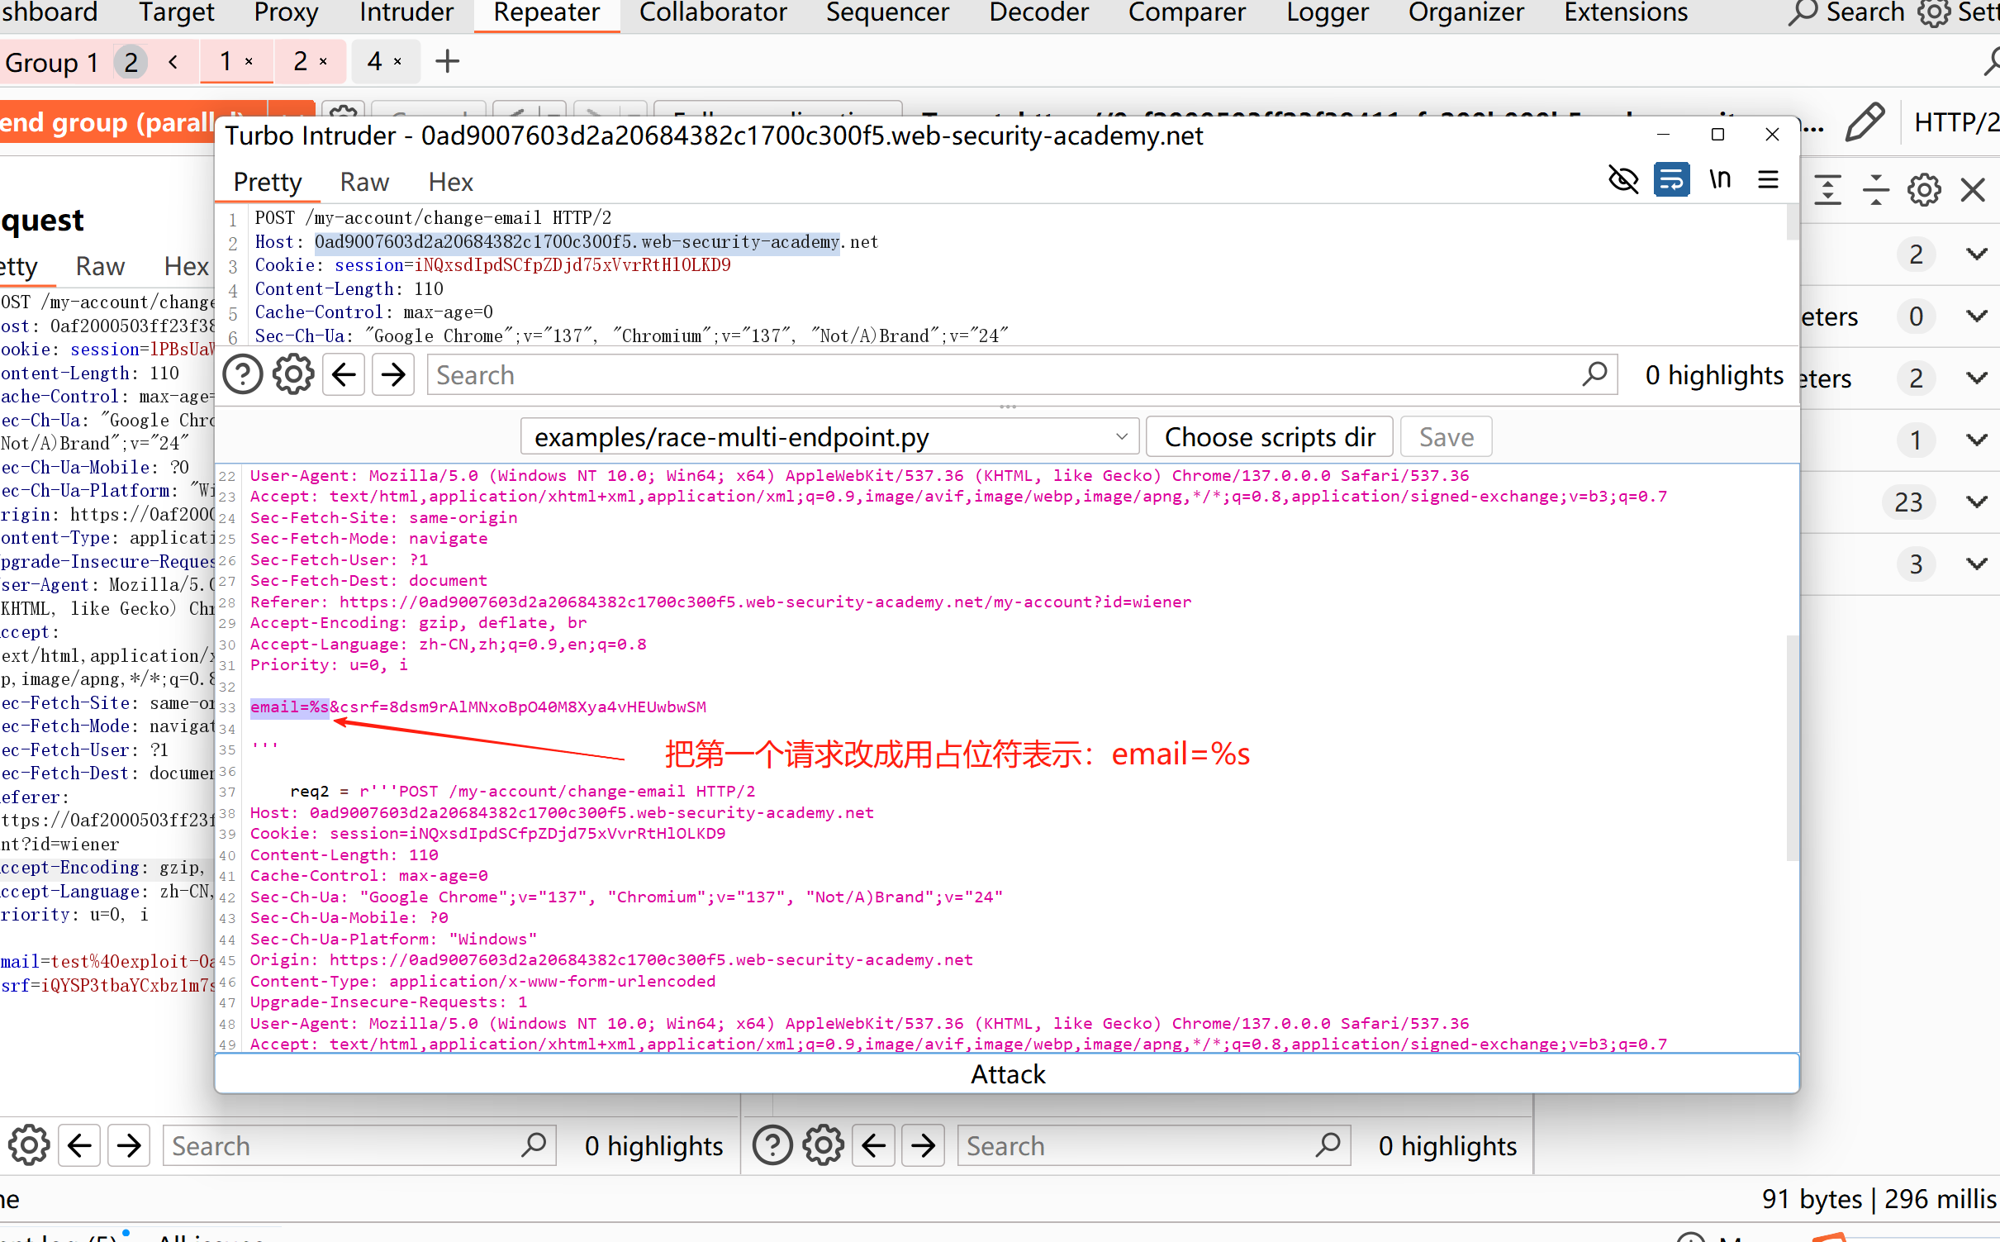This screenshot has width=2000, height=1242.
Task: Toggle the \n non-printable characters button
Action: tap(1720, 179)
